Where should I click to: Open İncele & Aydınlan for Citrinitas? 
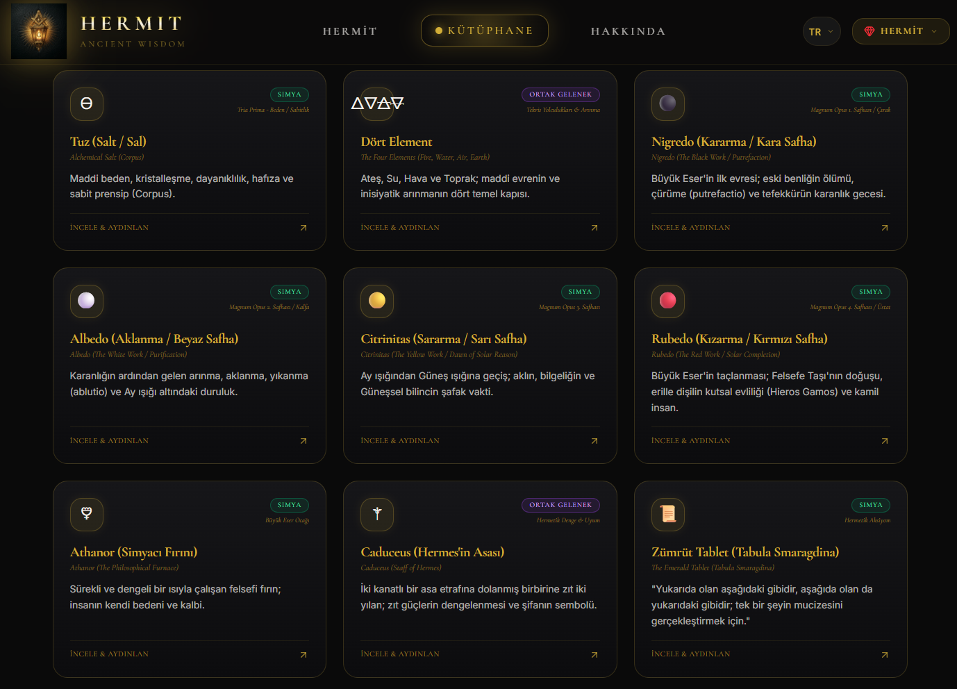(x=400, y=441)
